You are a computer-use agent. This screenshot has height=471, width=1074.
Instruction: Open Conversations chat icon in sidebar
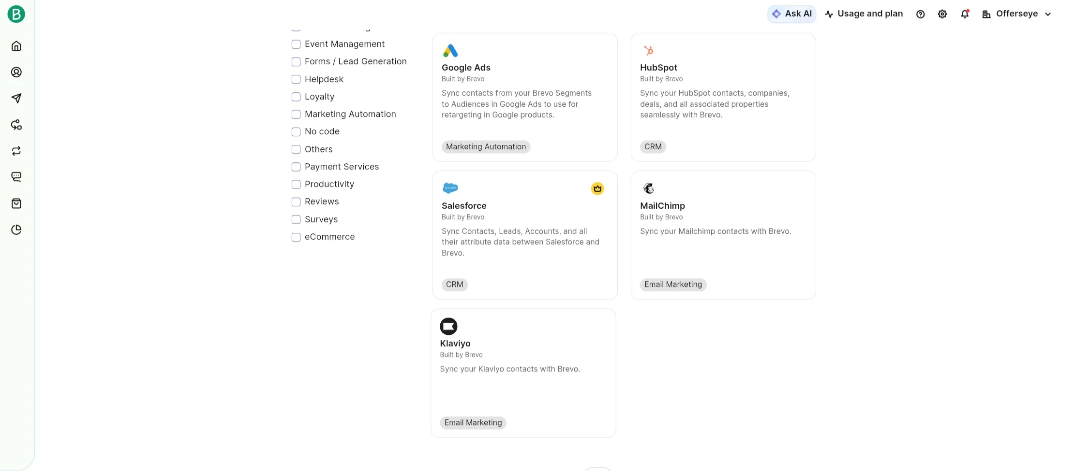(x=16, y=177)
